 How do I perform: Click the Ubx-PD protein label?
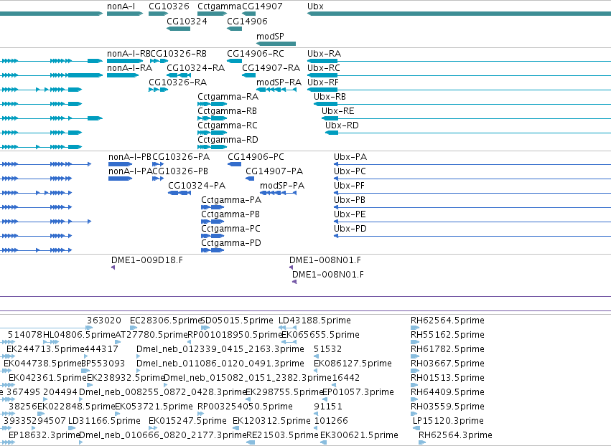coord(350,229)
